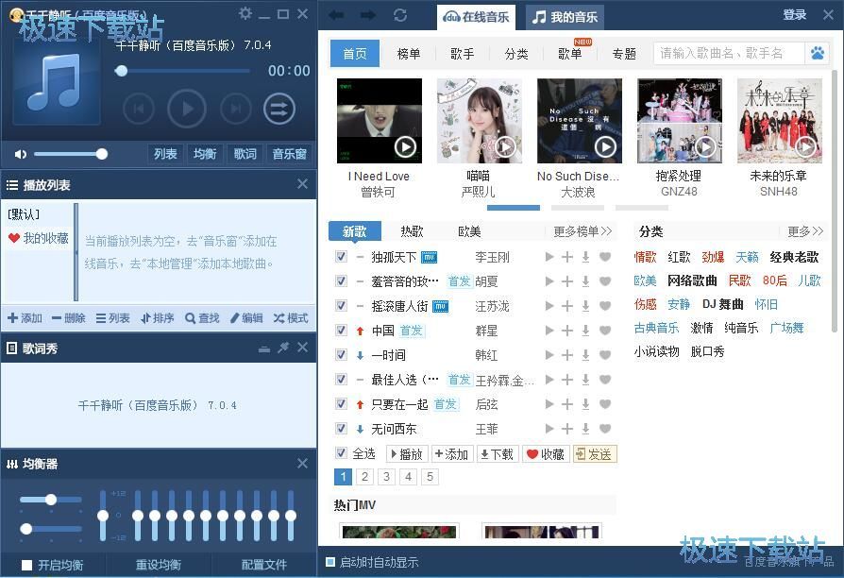Open the 列表 dropdown in playlist toolbar
Image resolution: width=844 pixels, height=578 pixels.
pyautogui.click(x=113, y=318)
